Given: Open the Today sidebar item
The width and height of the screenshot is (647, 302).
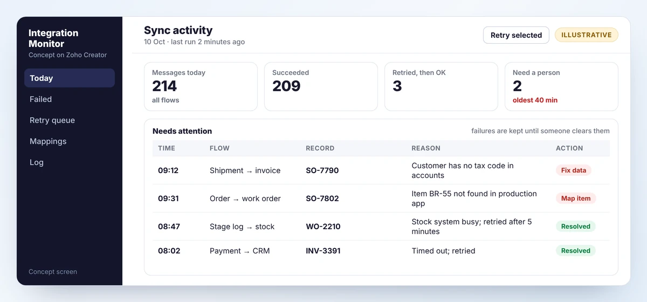Looking at the screenshot, I should pyautogui.click(x=70, y=78).
